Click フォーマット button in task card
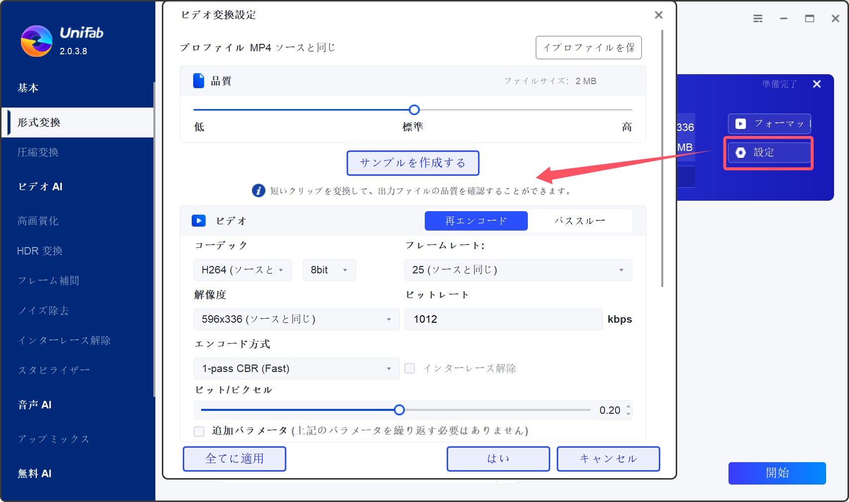 coord(769,124)
